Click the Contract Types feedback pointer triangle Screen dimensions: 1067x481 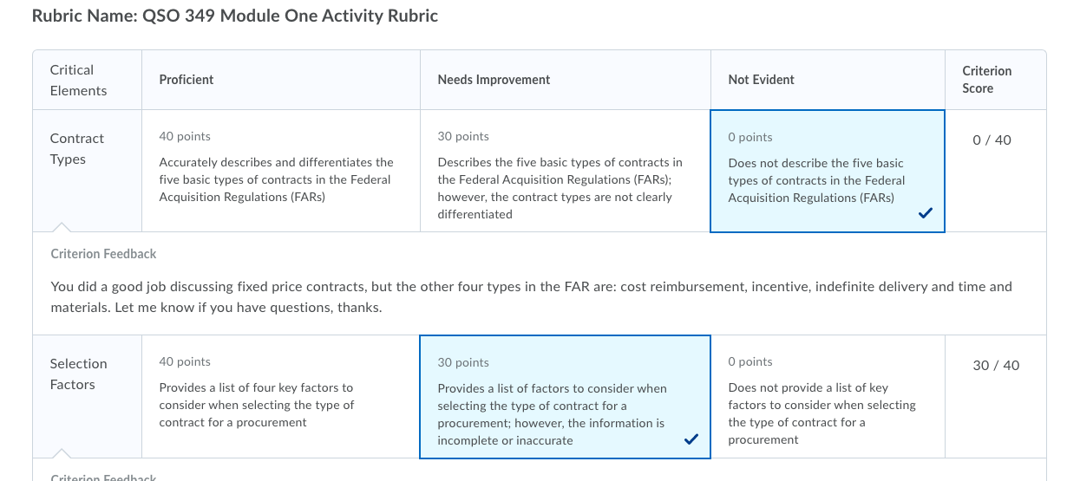pyautogui.click(x=62, y=227)
